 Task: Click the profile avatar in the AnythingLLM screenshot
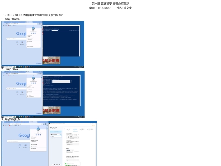point(38,129)
